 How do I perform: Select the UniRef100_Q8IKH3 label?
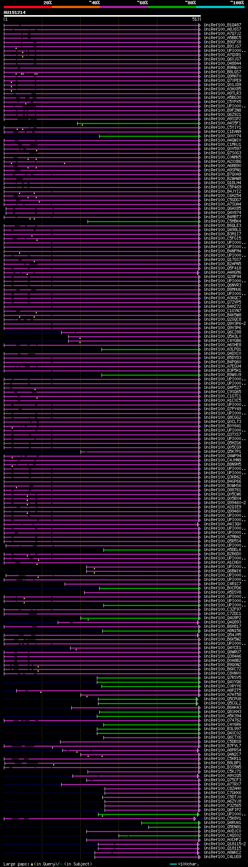[x=222, y=712]
